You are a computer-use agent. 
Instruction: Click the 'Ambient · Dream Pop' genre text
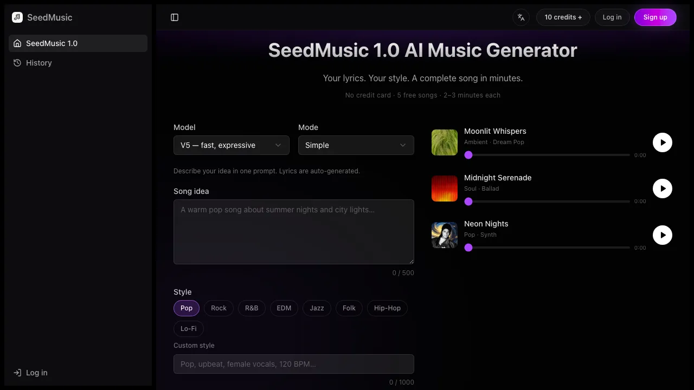(494, 142)
